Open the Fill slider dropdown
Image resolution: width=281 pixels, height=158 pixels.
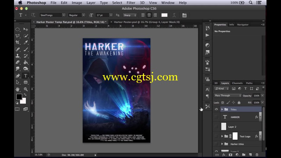pos(262,103)
